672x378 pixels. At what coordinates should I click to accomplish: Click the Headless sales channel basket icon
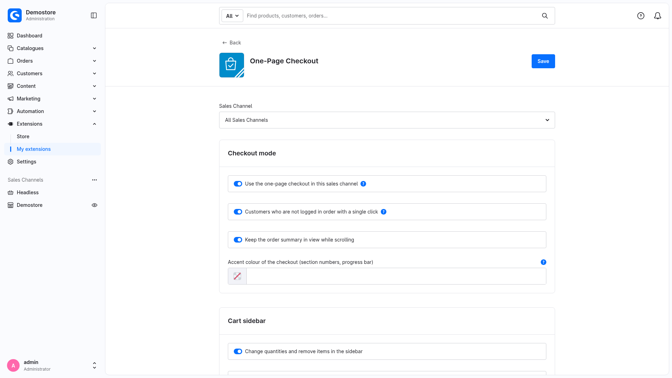pos(10,192)
